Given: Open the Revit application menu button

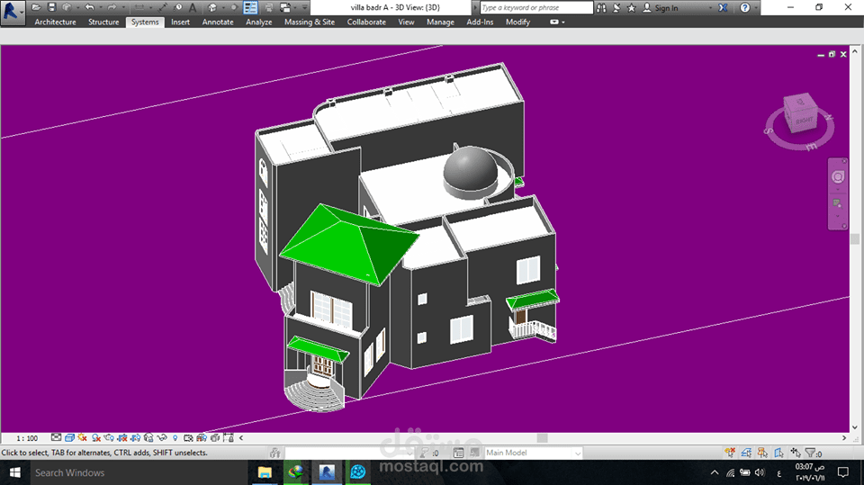Looking at the screenshot, I should point(13,13).
